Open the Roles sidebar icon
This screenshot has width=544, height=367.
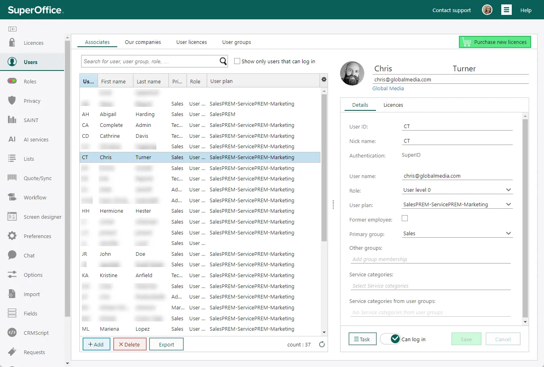(12, 81)
